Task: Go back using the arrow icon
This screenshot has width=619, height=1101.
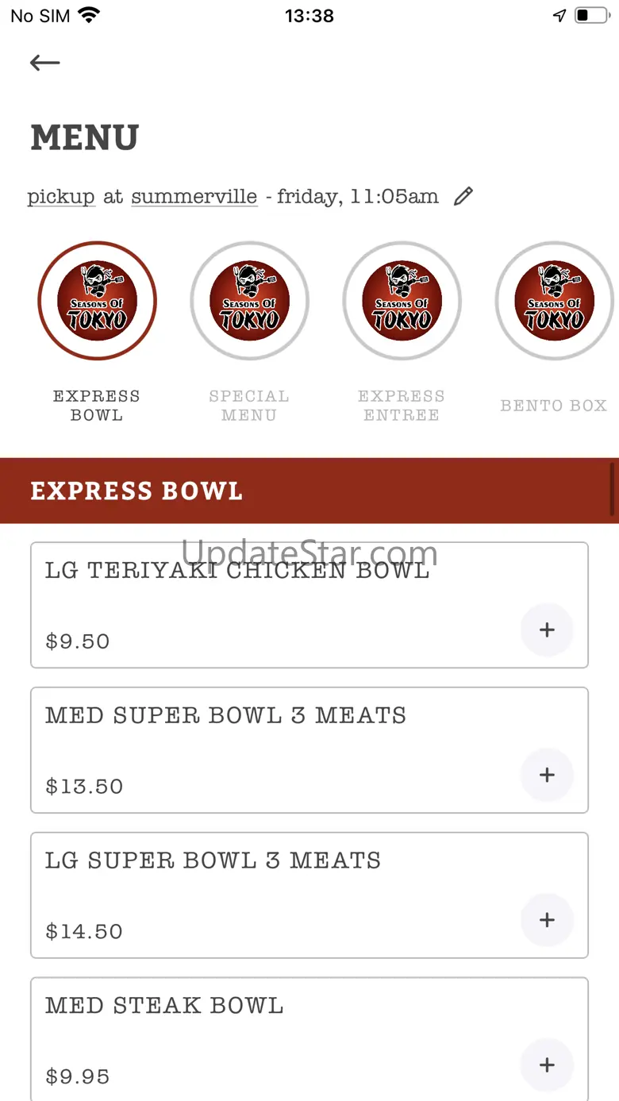Action: click(x=44, y=63)
